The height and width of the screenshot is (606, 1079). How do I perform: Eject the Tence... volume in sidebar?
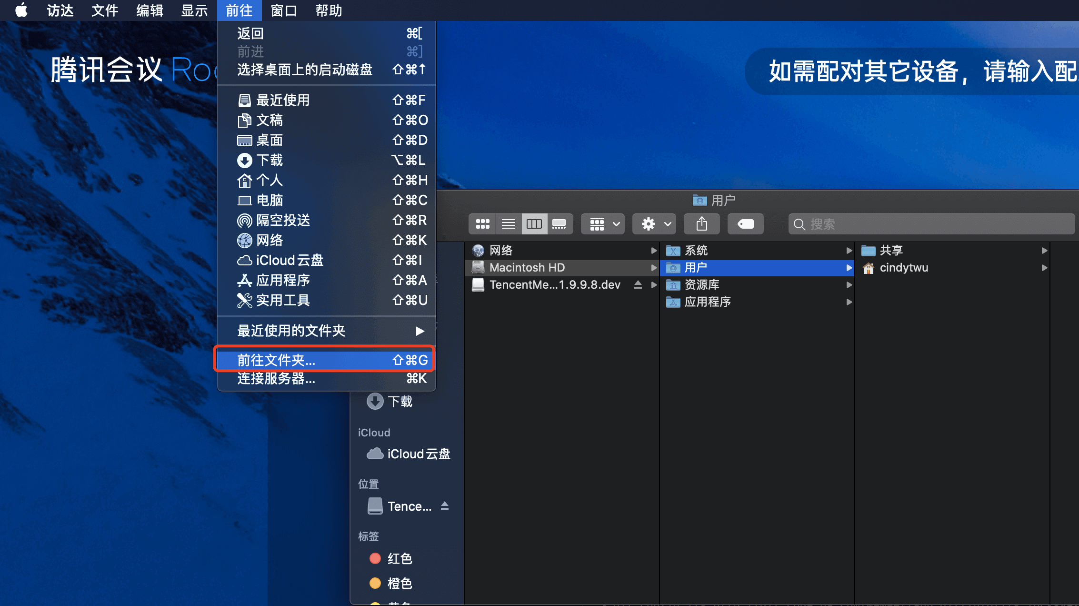click(445, 506)
